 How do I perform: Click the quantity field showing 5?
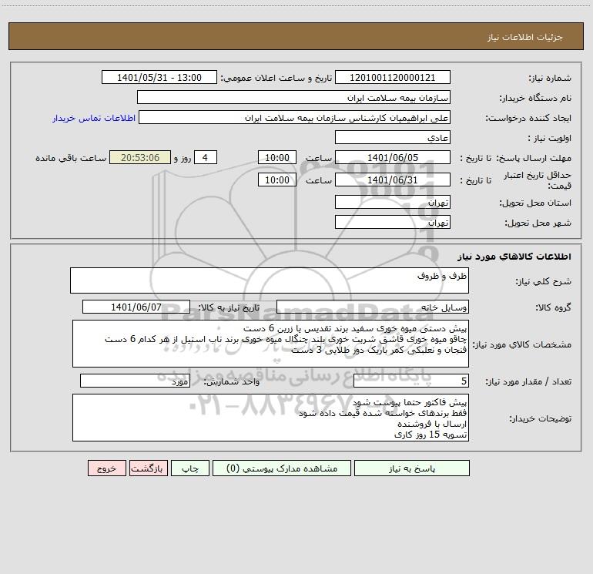pos(411,381)
